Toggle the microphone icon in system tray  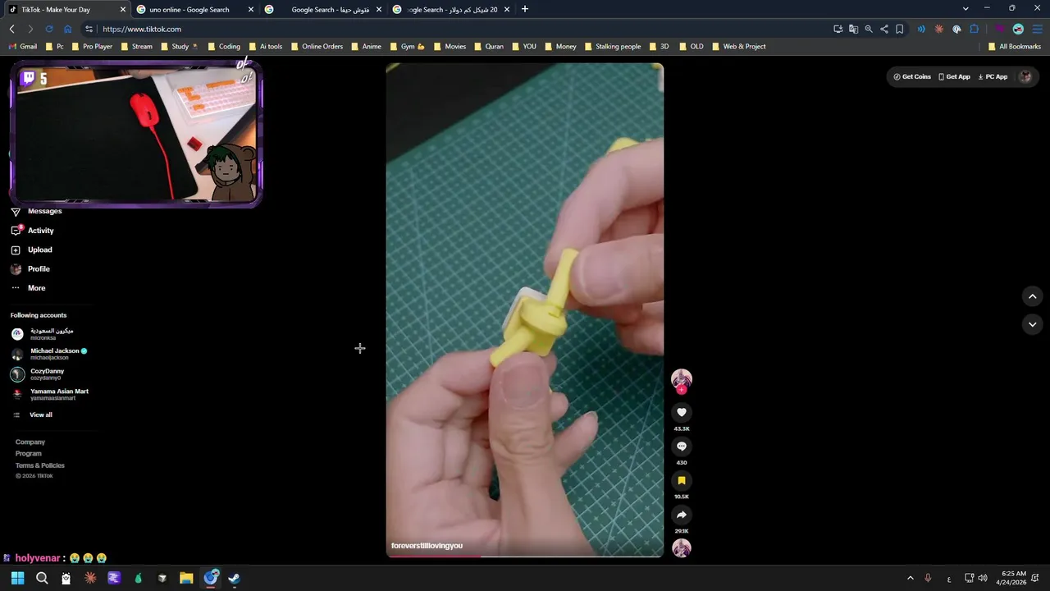(x=928, y=578)
